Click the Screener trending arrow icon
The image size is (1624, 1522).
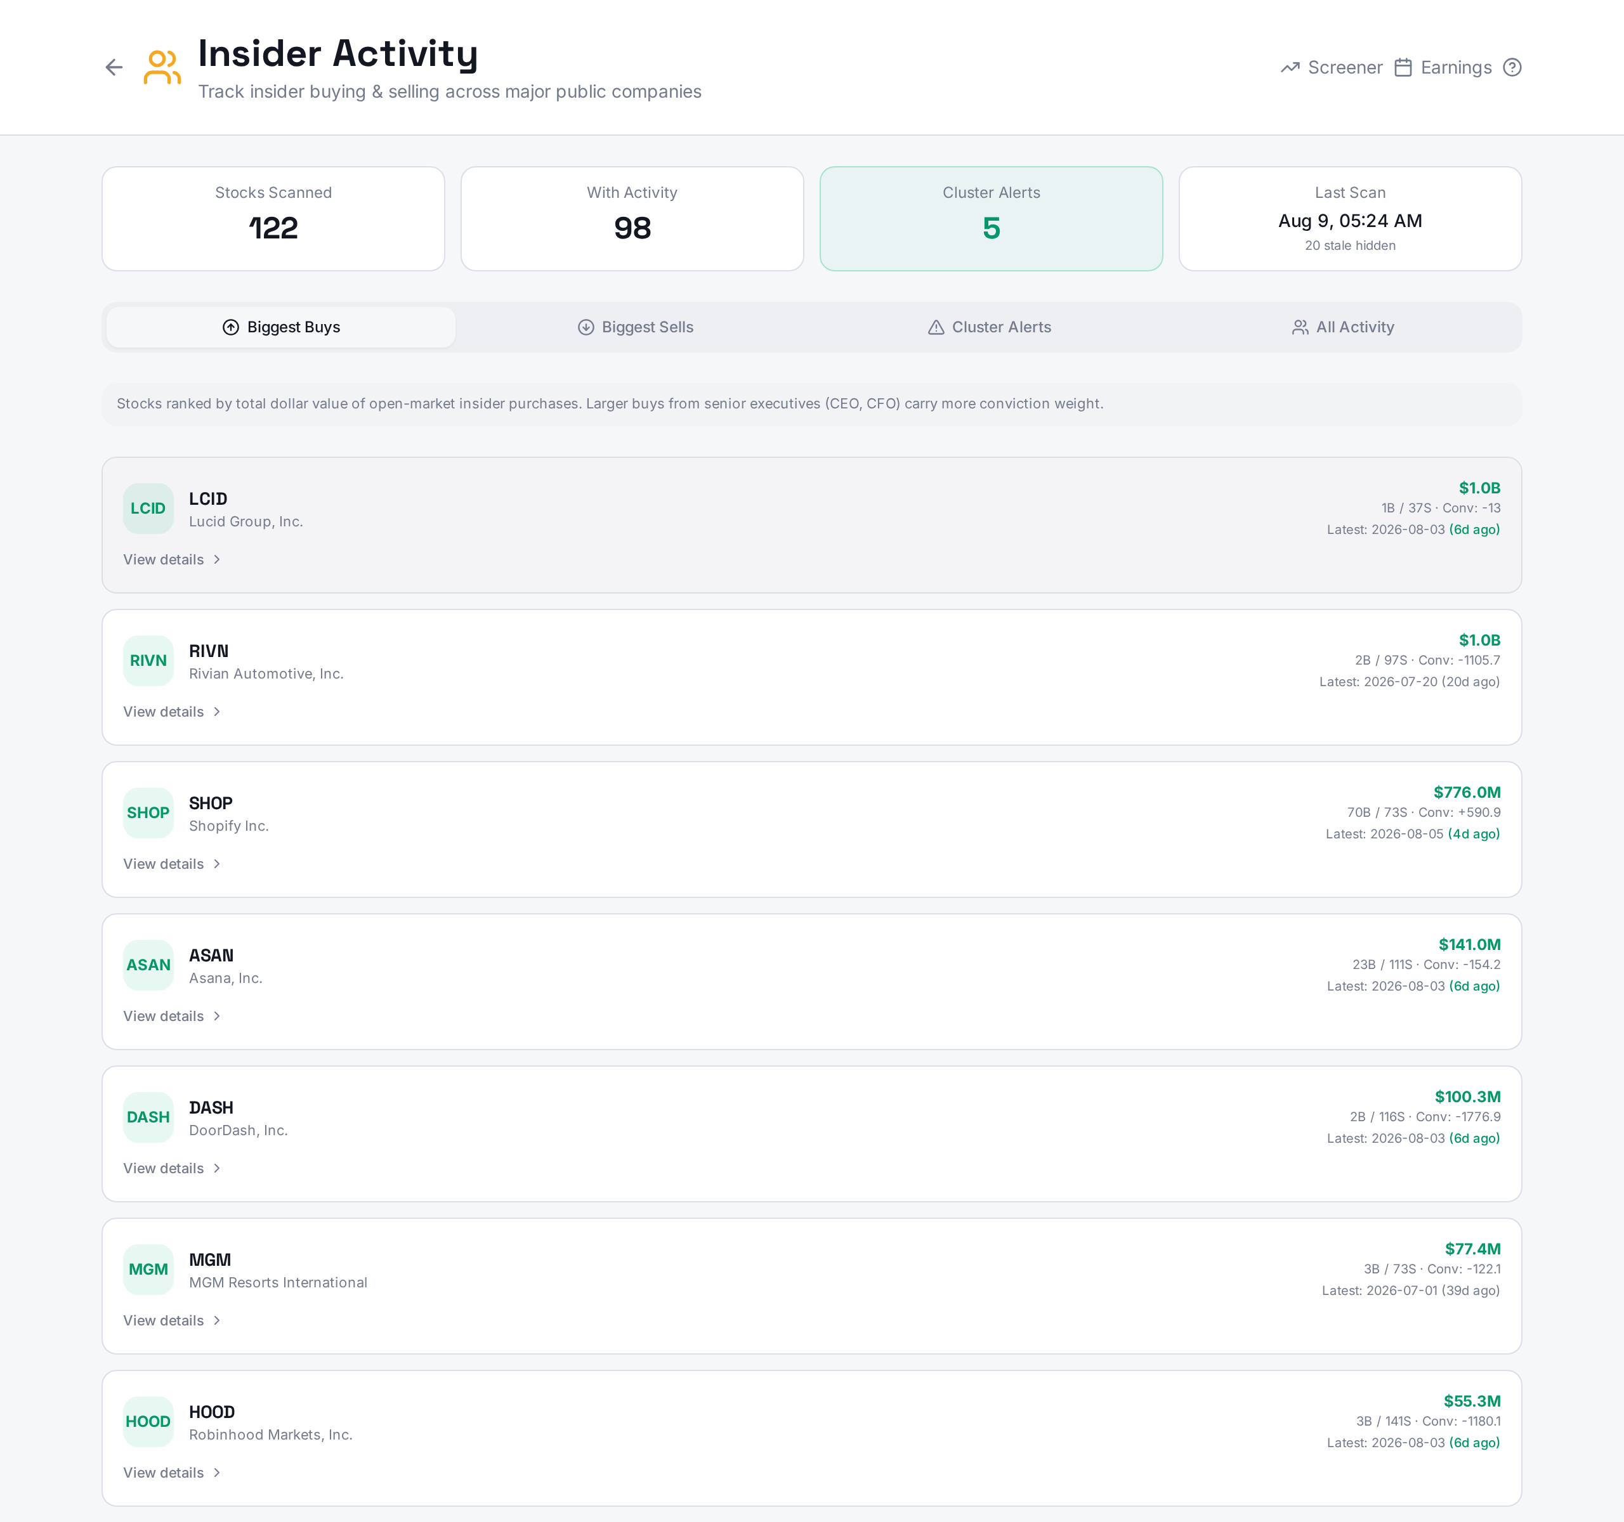[1290, 68]
